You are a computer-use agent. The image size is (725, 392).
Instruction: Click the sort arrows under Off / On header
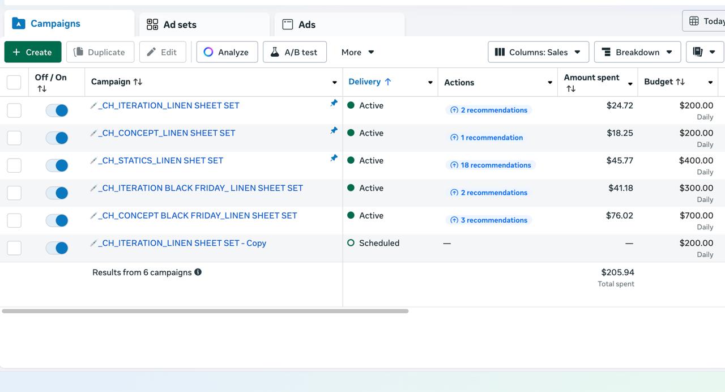42,89
